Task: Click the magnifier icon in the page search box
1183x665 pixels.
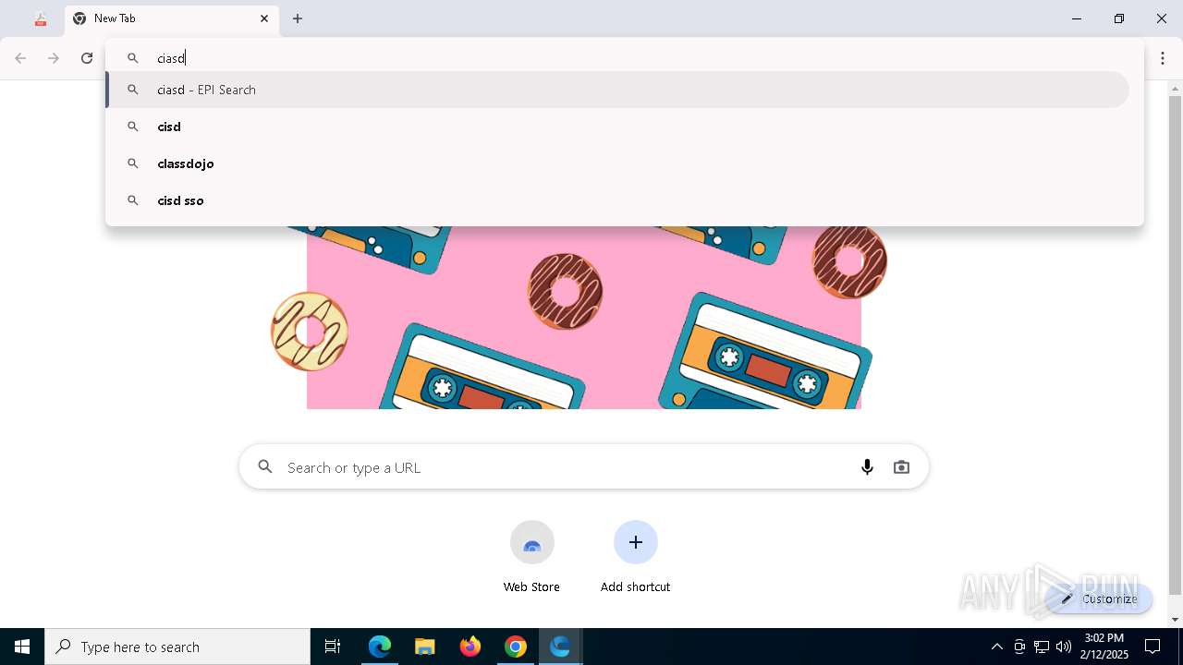Action: tap(265, 467)
